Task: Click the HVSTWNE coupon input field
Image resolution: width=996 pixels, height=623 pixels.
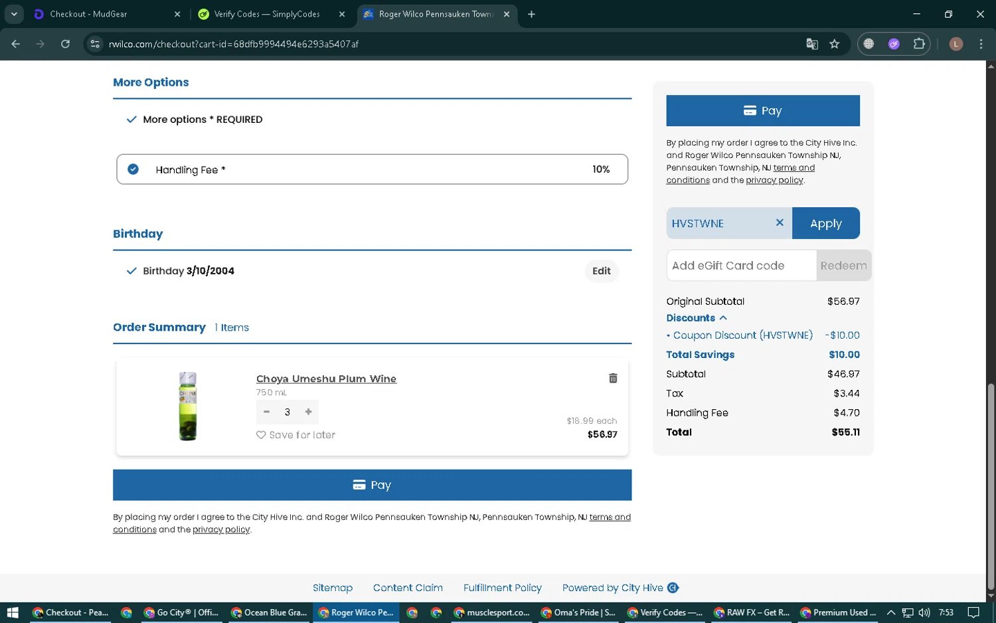Action: coord(720,223)
